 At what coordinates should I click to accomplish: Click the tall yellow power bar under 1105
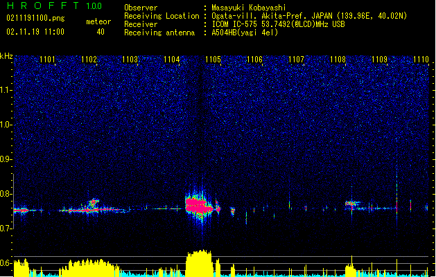point(199,263)
